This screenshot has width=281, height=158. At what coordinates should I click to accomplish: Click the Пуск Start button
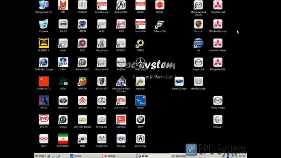pyautogui.click(x=40, y=156)
